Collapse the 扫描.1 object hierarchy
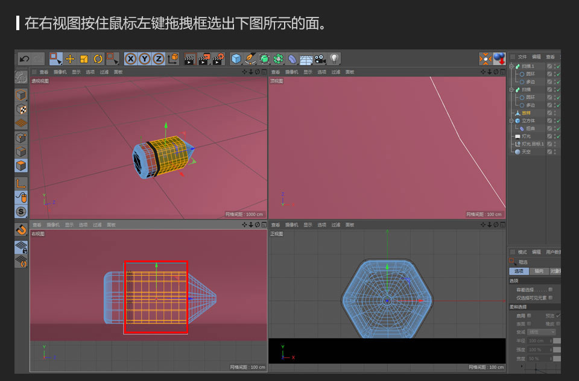 [511, 66]
